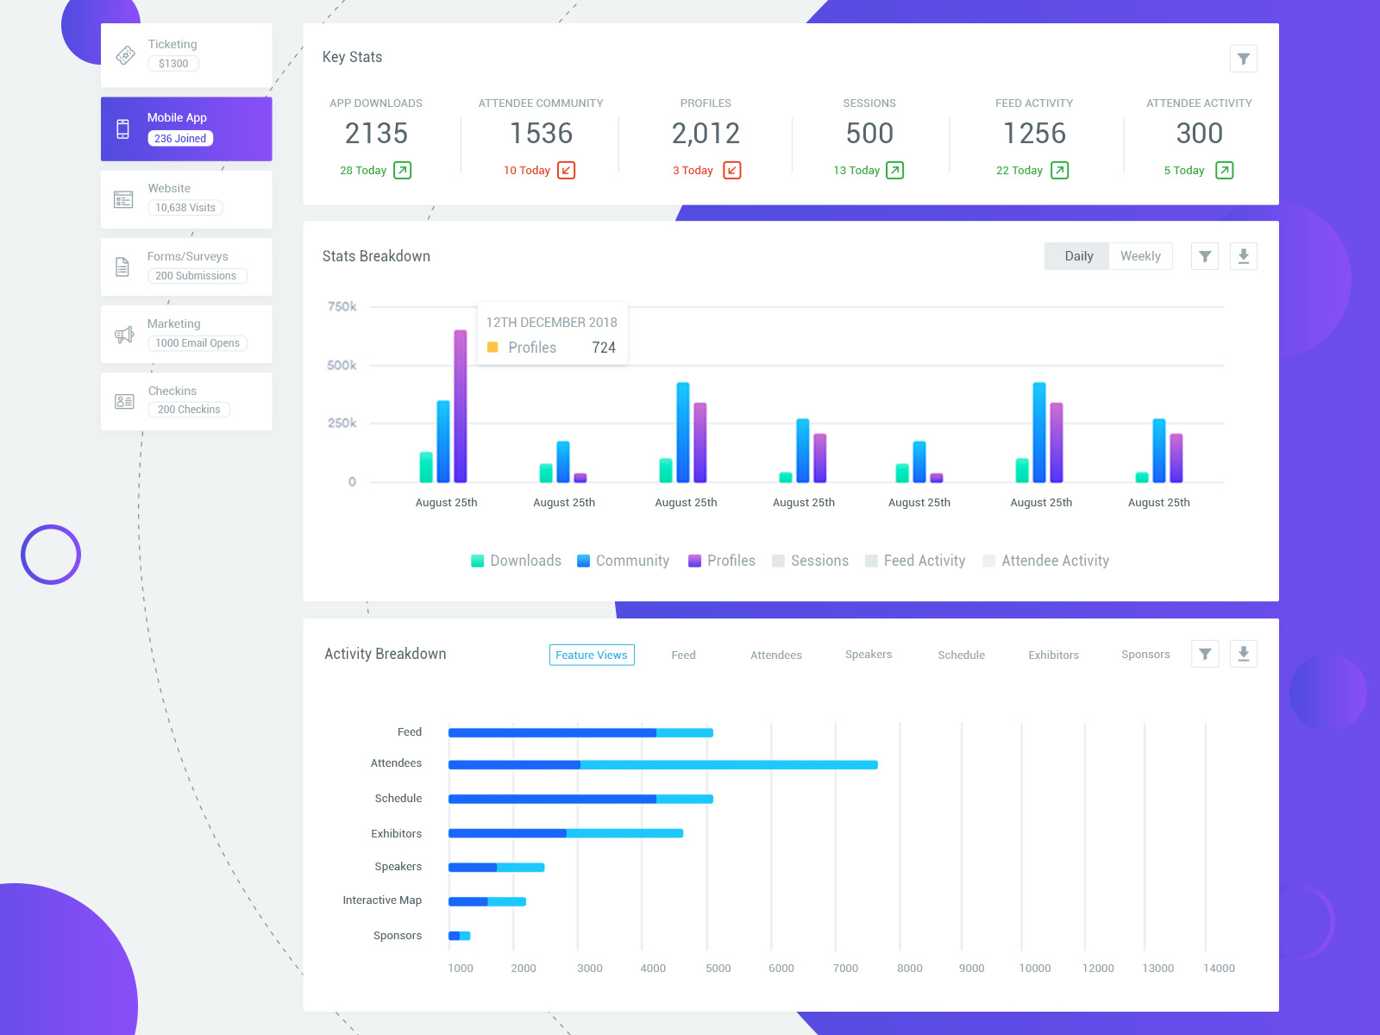Click the Forms/Surveys document icon
The width and height of the screenshot is (1380, 1035).
(x=123, y=267)
